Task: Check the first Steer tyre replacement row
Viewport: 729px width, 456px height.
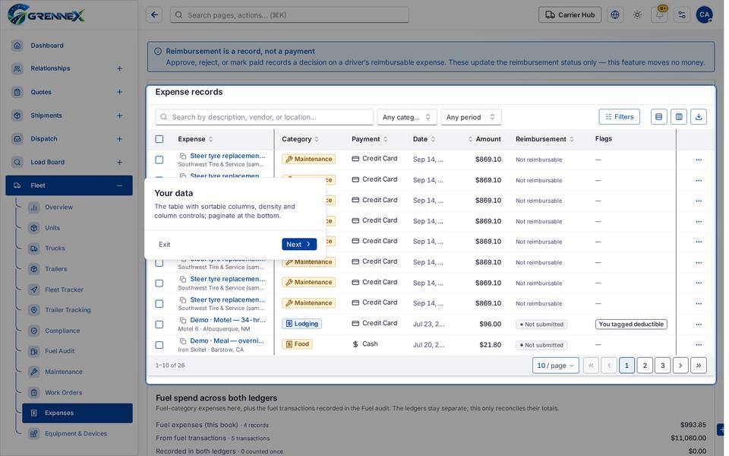Action: pyautogui.click(x=159, y=160)
